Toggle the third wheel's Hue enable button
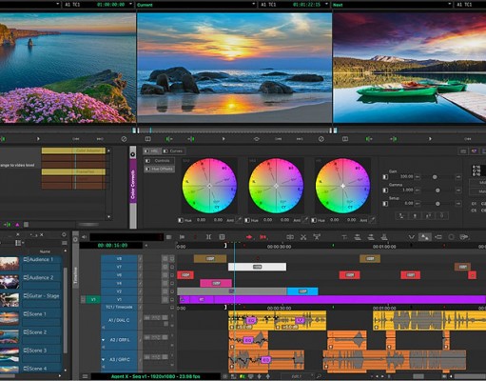 click(x=314, y=220)
